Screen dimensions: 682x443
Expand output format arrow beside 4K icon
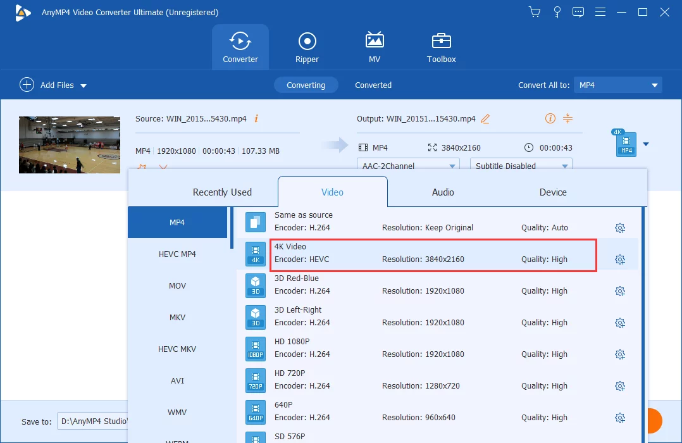646,144
